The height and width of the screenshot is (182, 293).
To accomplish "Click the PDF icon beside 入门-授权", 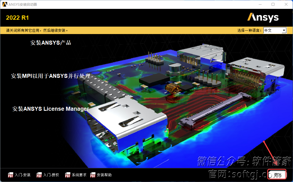I will click(39, 175).
